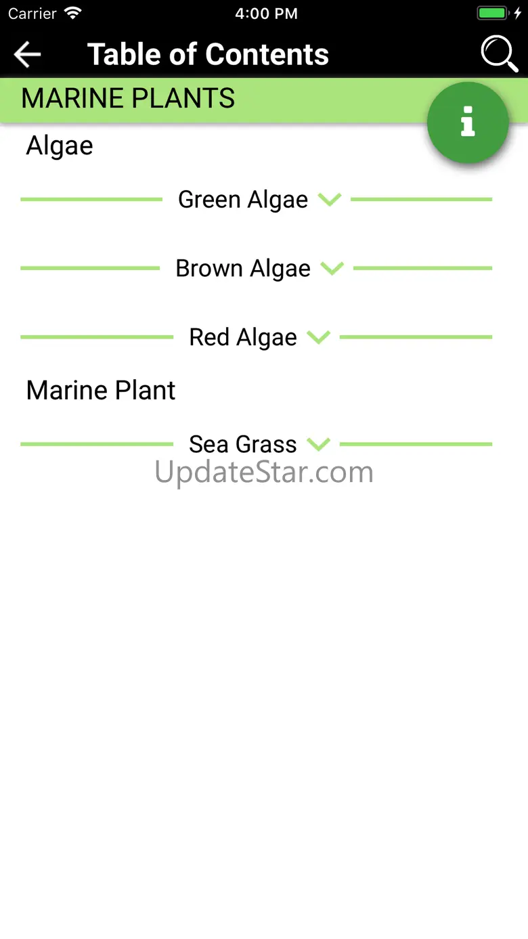Select the Brown Algae label

[242, 269]
